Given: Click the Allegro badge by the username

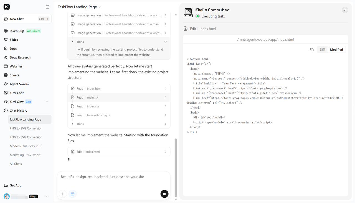Looking at the screenshot, I should [33, 196].
